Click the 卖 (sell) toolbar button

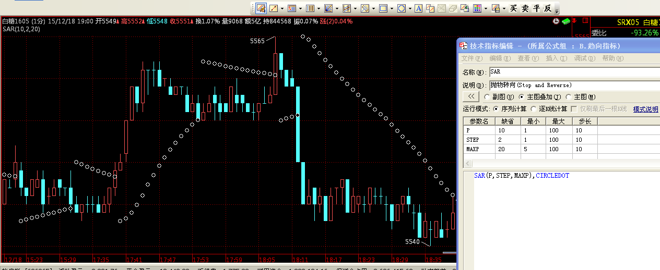[525, 8]
